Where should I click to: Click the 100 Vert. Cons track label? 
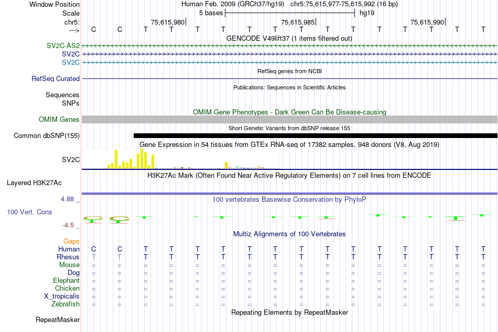pos(29,212)
